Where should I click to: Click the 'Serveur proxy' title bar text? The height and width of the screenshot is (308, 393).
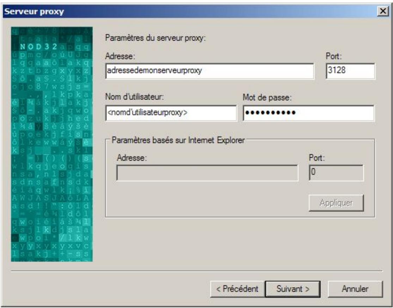[34, 12]
